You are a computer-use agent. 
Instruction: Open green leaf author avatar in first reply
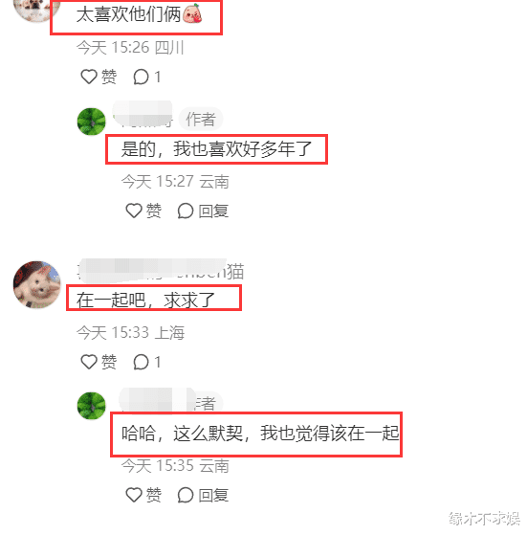coord(92,122)
